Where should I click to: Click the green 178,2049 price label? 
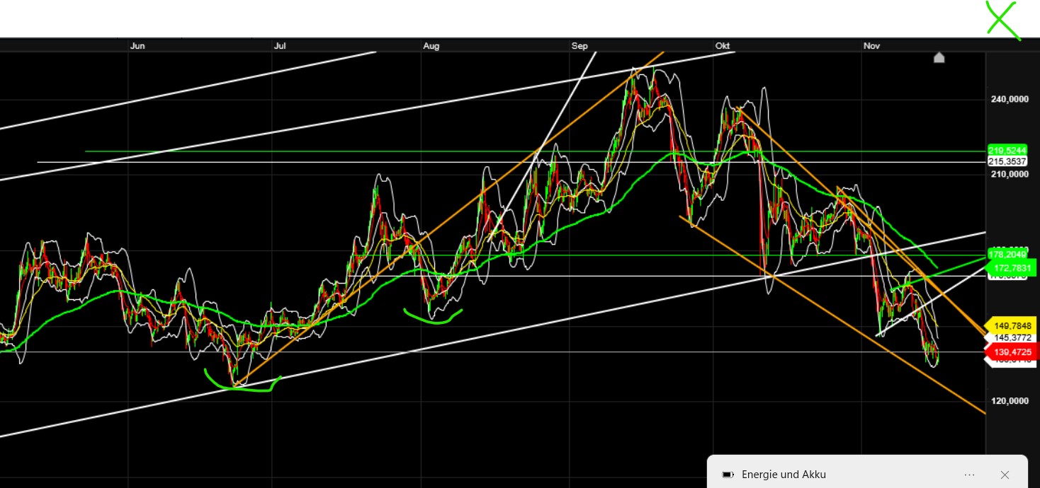(1006, 255)
